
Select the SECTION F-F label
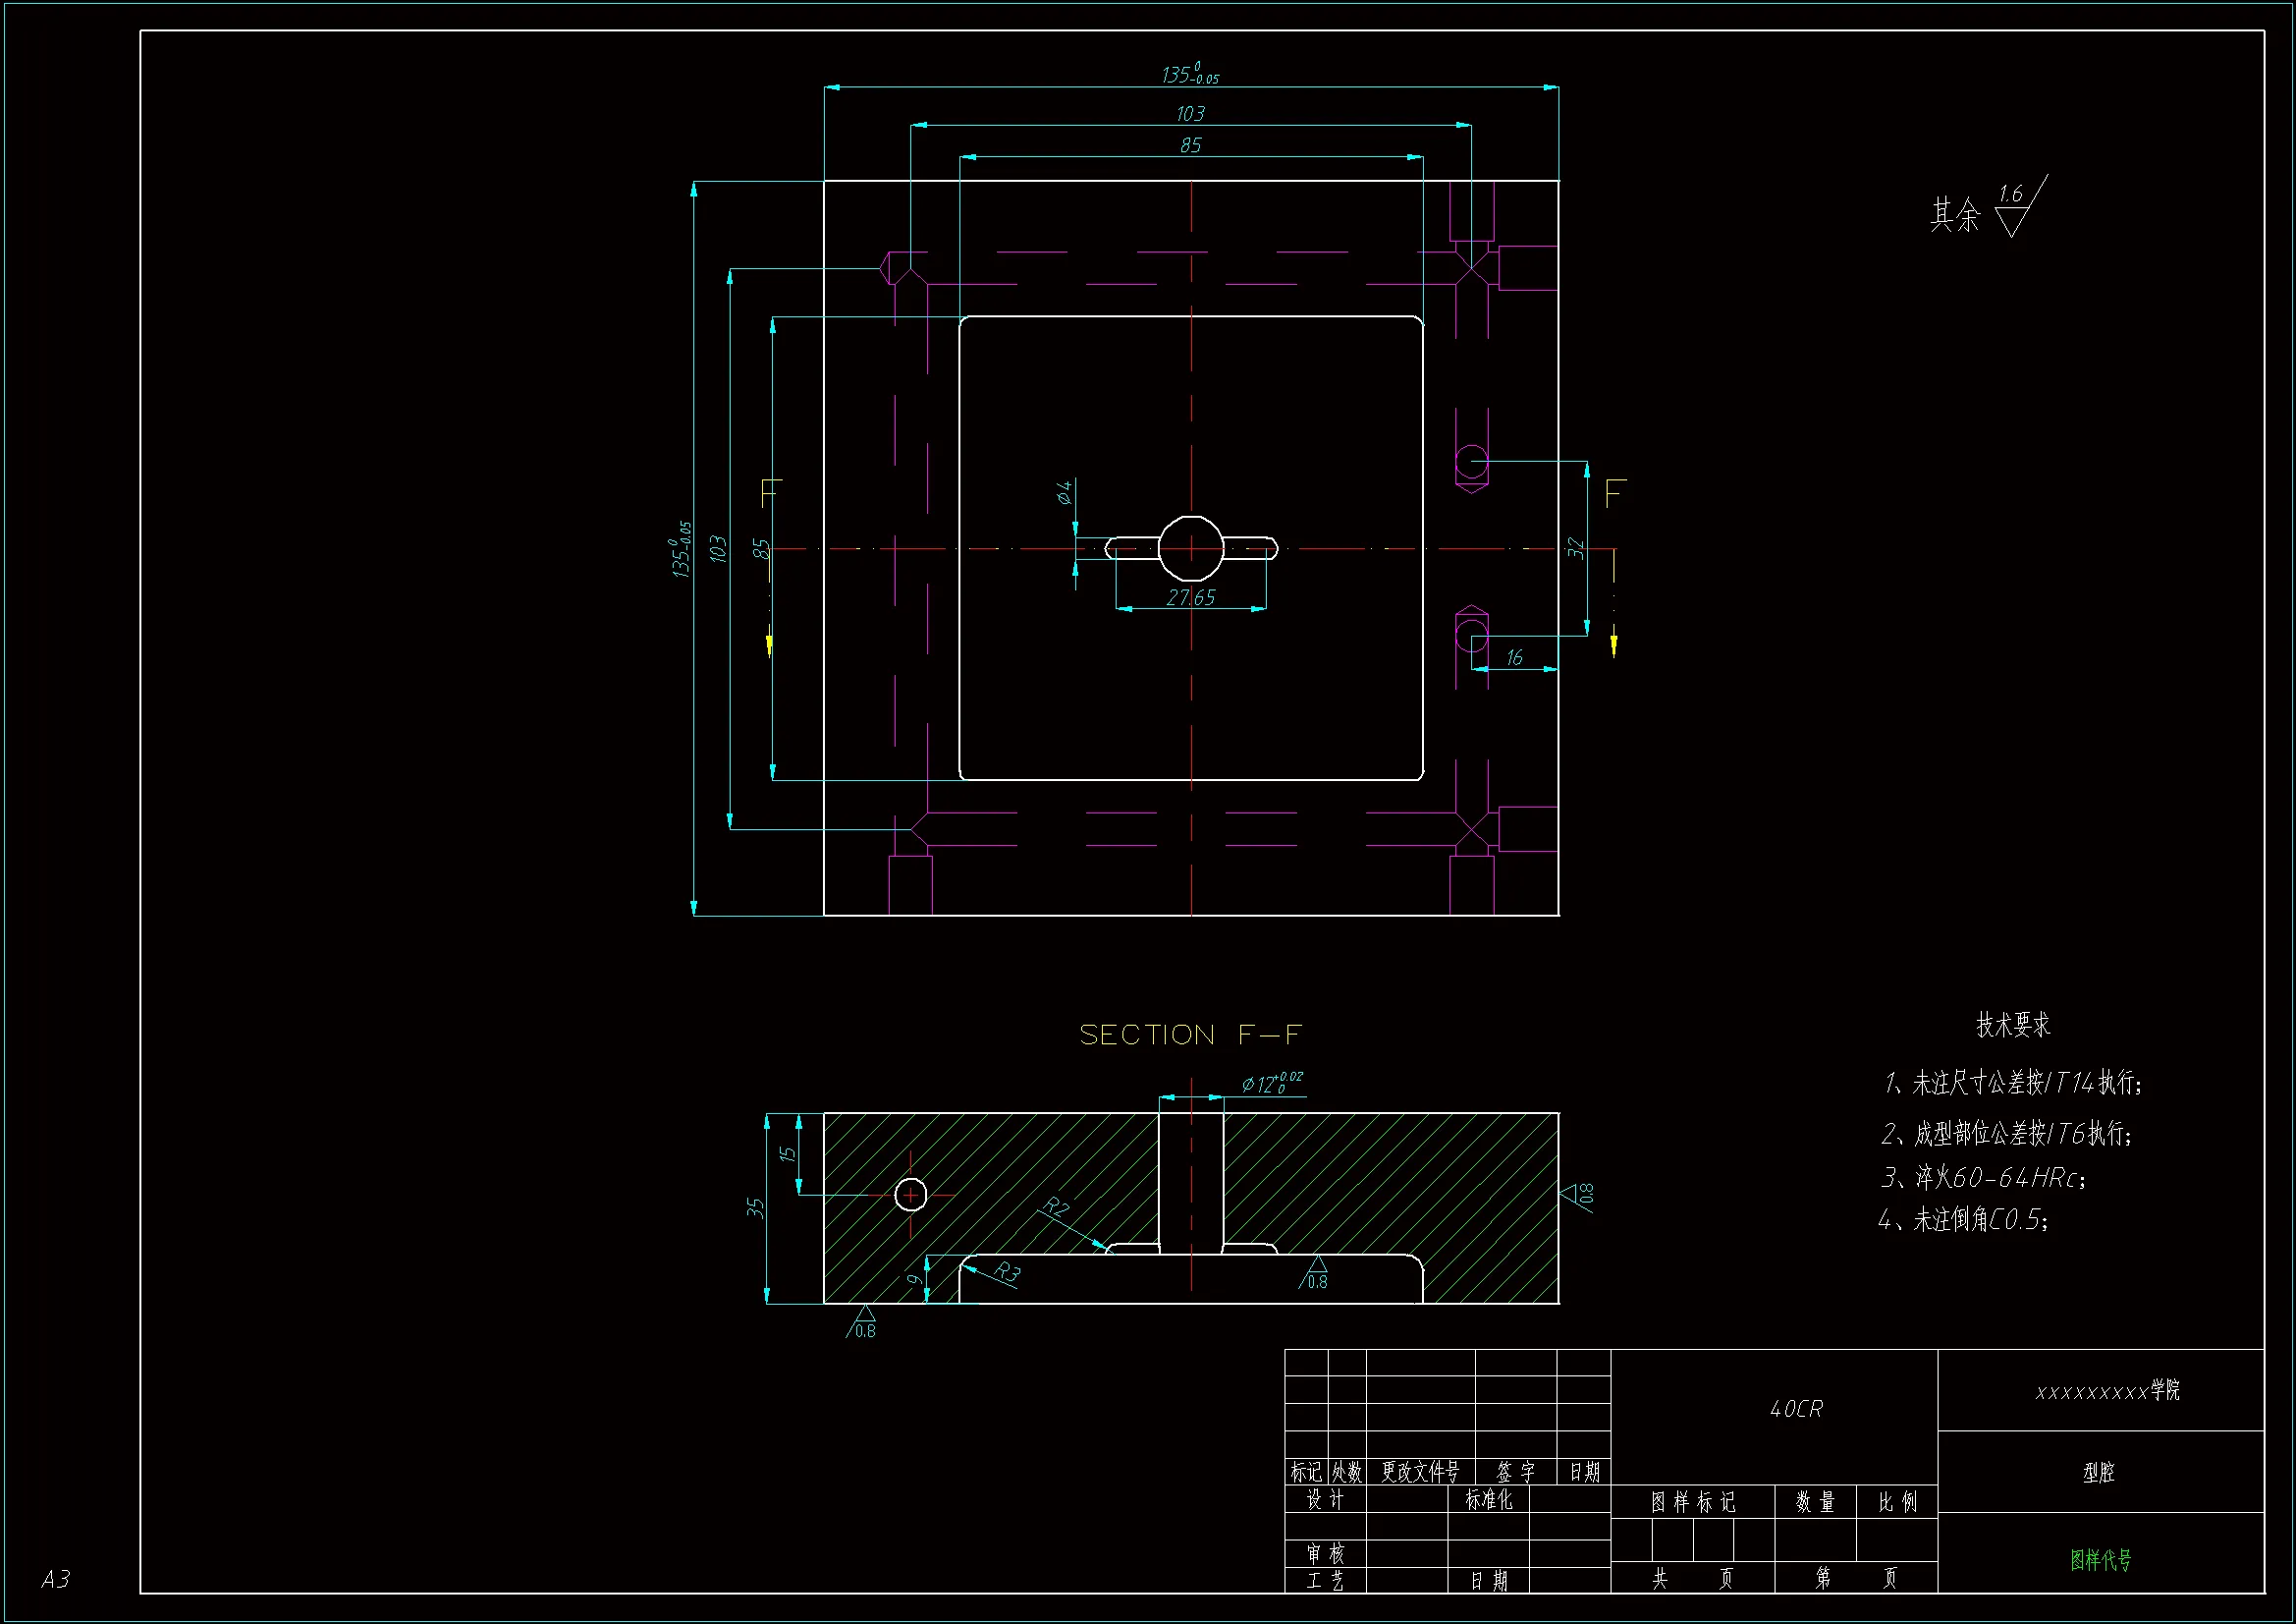(1190, 1035)
